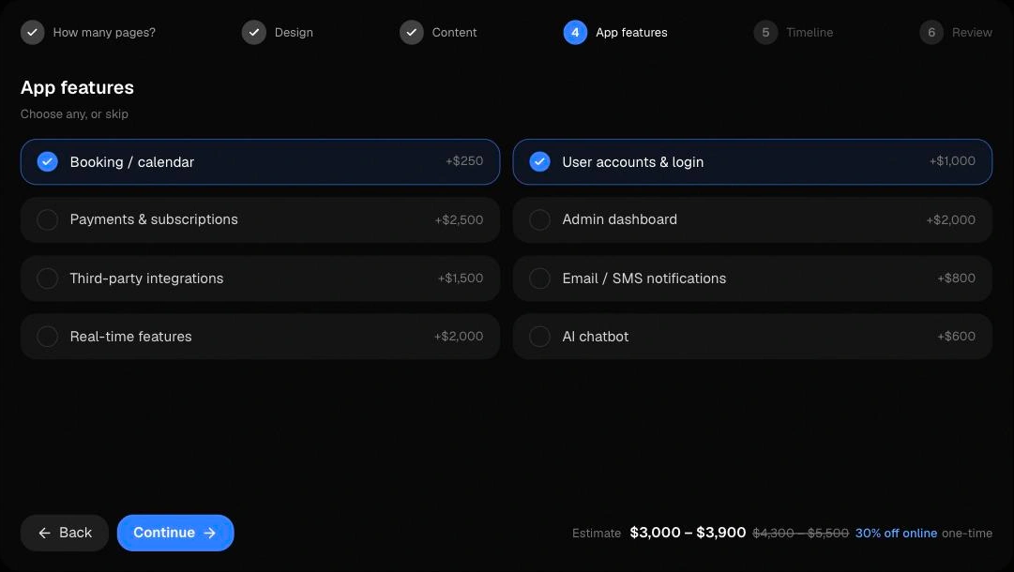The image size is (1014, 572).
Task: Enable Payments & subscriptions option
Action: point(47,219)
